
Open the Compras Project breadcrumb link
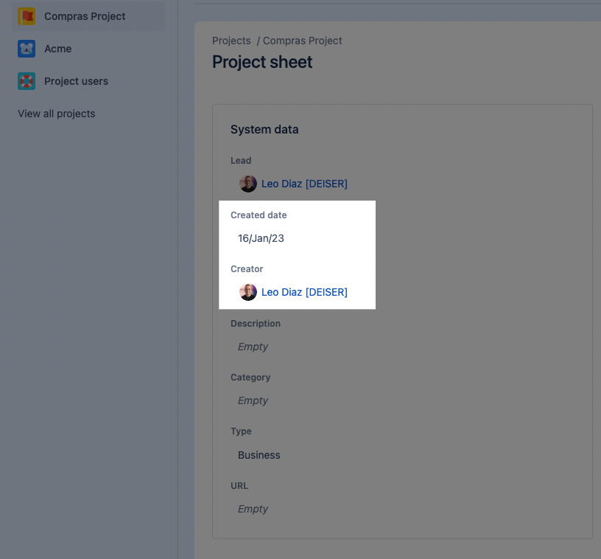click(302, 41)
